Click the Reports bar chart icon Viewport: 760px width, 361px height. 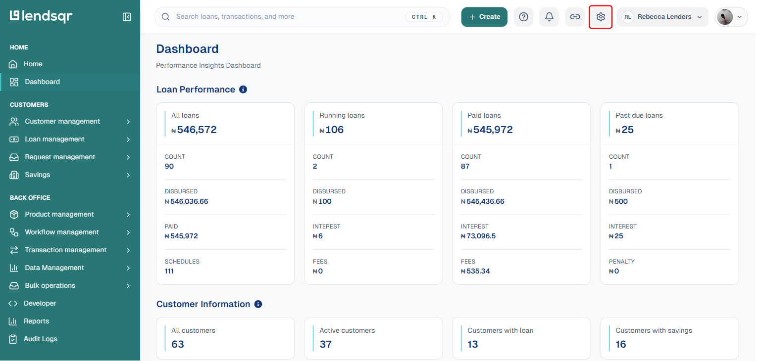pyautogui.click(x=13, y=321)
